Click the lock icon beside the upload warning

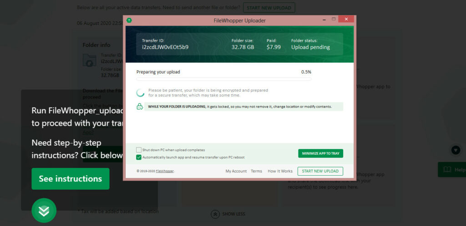tap(140, 107)
